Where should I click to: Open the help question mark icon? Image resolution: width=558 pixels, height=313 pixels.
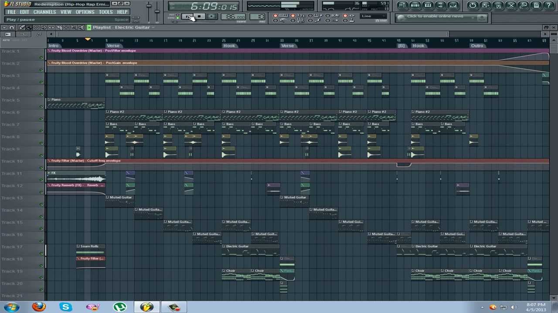coord(549,6)
